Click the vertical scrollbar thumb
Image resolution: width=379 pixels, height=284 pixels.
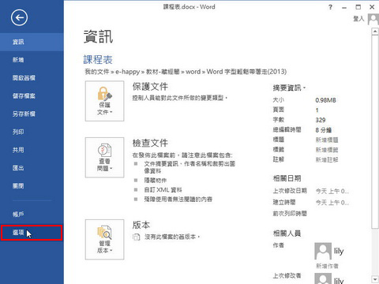[375, 133]
